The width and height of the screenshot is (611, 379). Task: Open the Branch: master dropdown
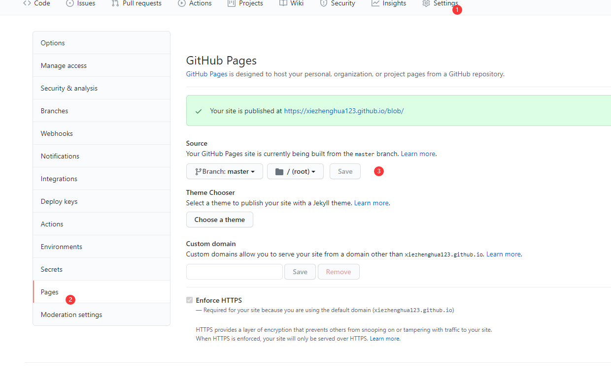pos(225,171)
